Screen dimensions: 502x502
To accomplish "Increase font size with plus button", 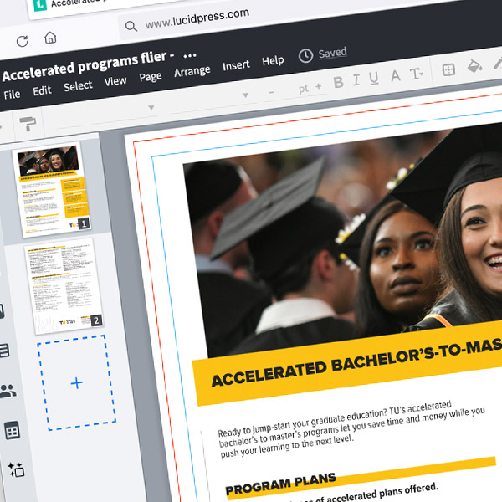I will click(318, 86).
